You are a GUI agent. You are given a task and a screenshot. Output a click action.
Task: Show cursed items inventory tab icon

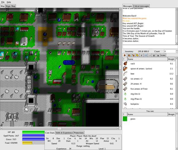[x=141, y=55]
